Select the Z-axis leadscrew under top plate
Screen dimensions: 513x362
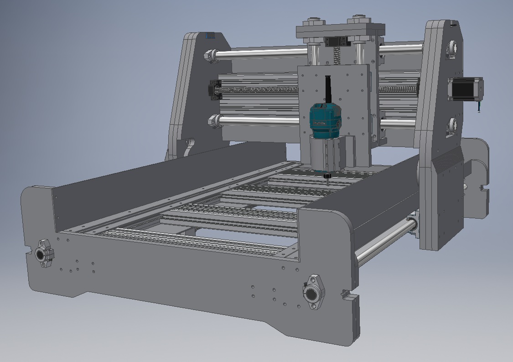tap(336, 56)
